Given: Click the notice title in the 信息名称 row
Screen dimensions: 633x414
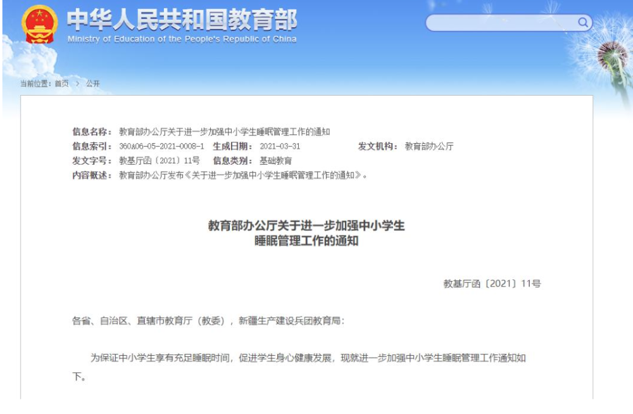Looking at the screenshot, I should [x=225, y=132].
